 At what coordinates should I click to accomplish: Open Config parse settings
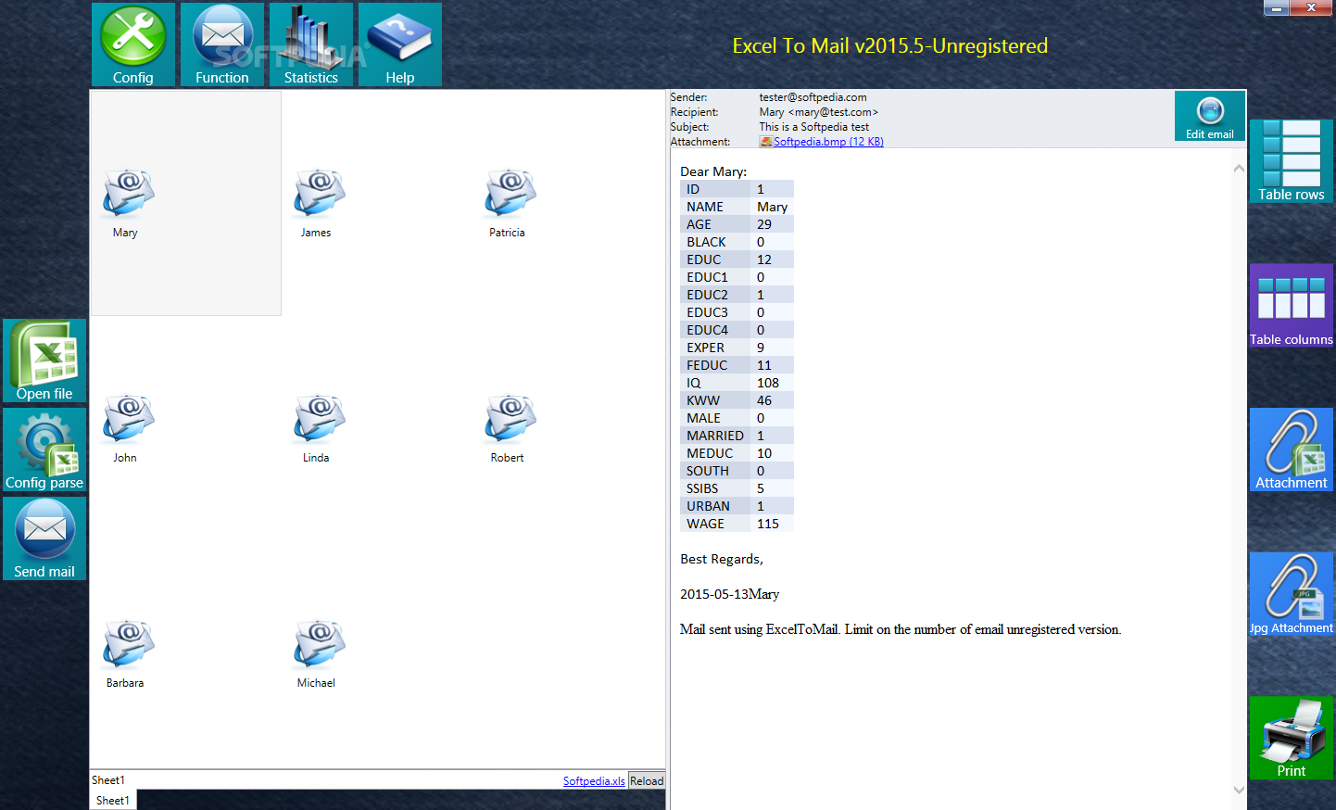coord(44,449)
